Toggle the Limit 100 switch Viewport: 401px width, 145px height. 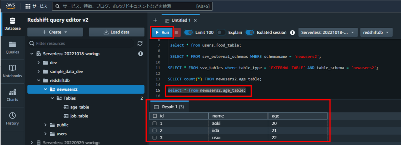[x=189, y=32]
